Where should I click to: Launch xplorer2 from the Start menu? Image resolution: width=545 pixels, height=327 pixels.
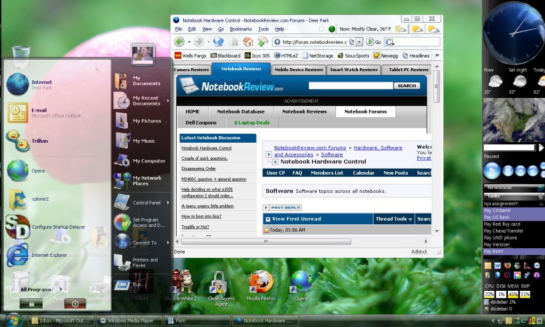click(28, 199)
